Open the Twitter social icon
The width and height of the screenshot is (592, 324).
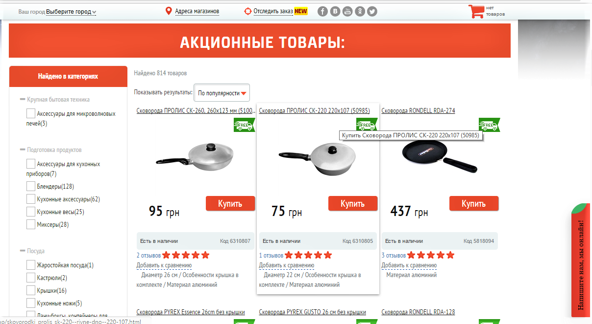[372, 11]
